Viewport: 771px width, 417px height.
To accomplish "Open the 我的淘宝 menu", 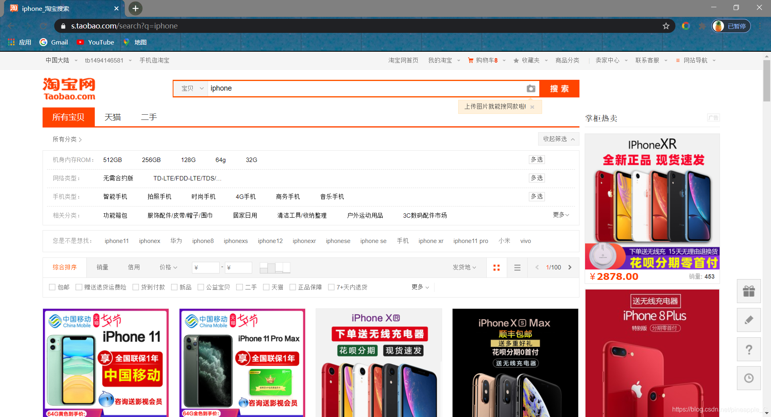I will point(441,60).
